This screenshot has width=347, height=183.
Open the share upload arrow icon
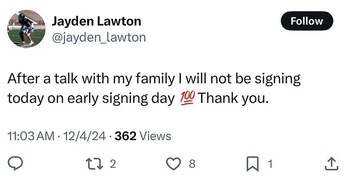(x=331, y=163)
